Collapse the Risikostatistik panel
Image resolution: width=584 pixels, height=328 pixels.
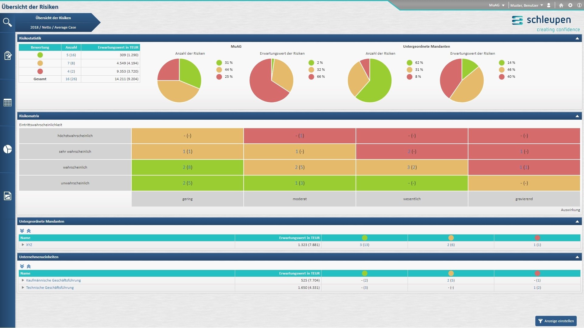577,38
